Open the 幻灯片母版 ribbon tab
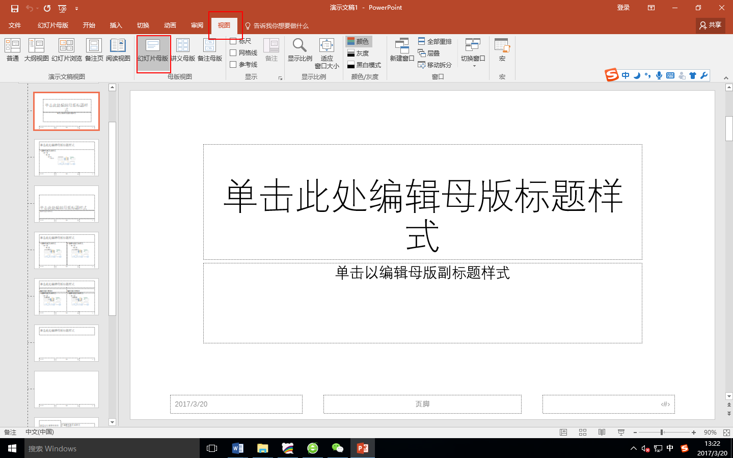The image size is (733, 458). [x=52, y=24]
